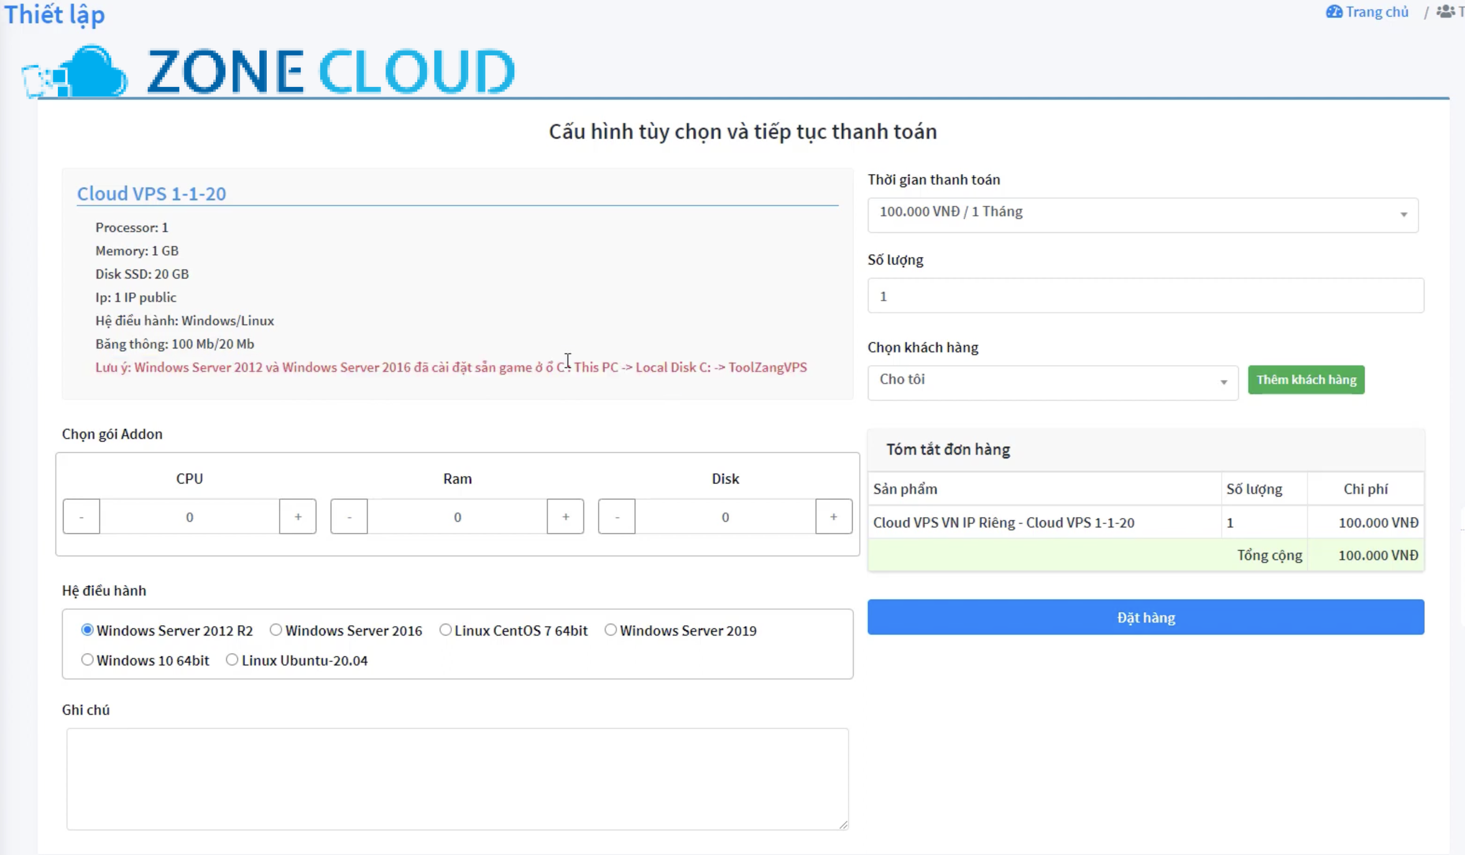The image size is (1465, 855).
Task: Click the Processor: 1 line
Action: click(x=132, y=227)
